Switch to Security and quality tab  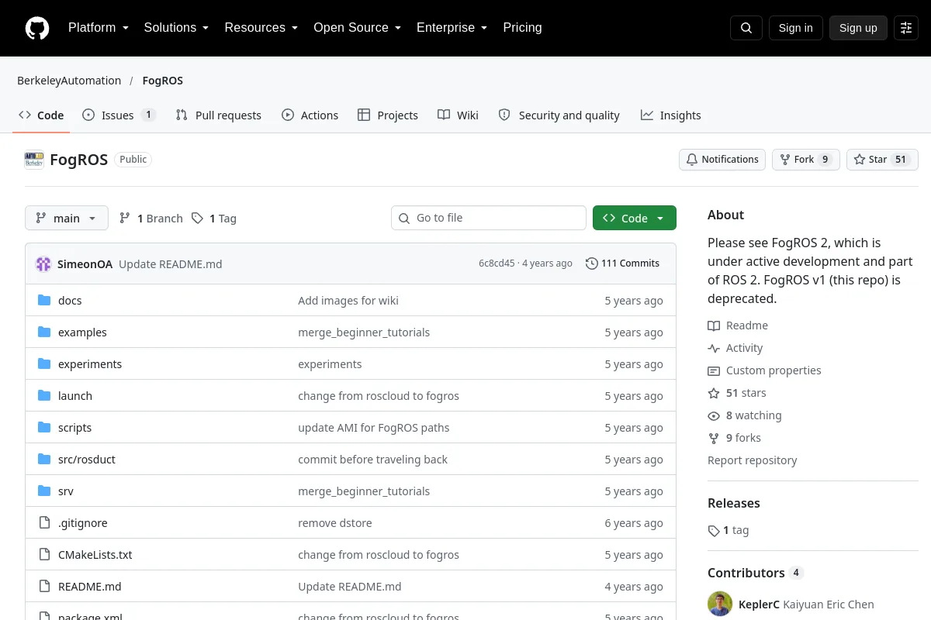(x=559, y=115)
